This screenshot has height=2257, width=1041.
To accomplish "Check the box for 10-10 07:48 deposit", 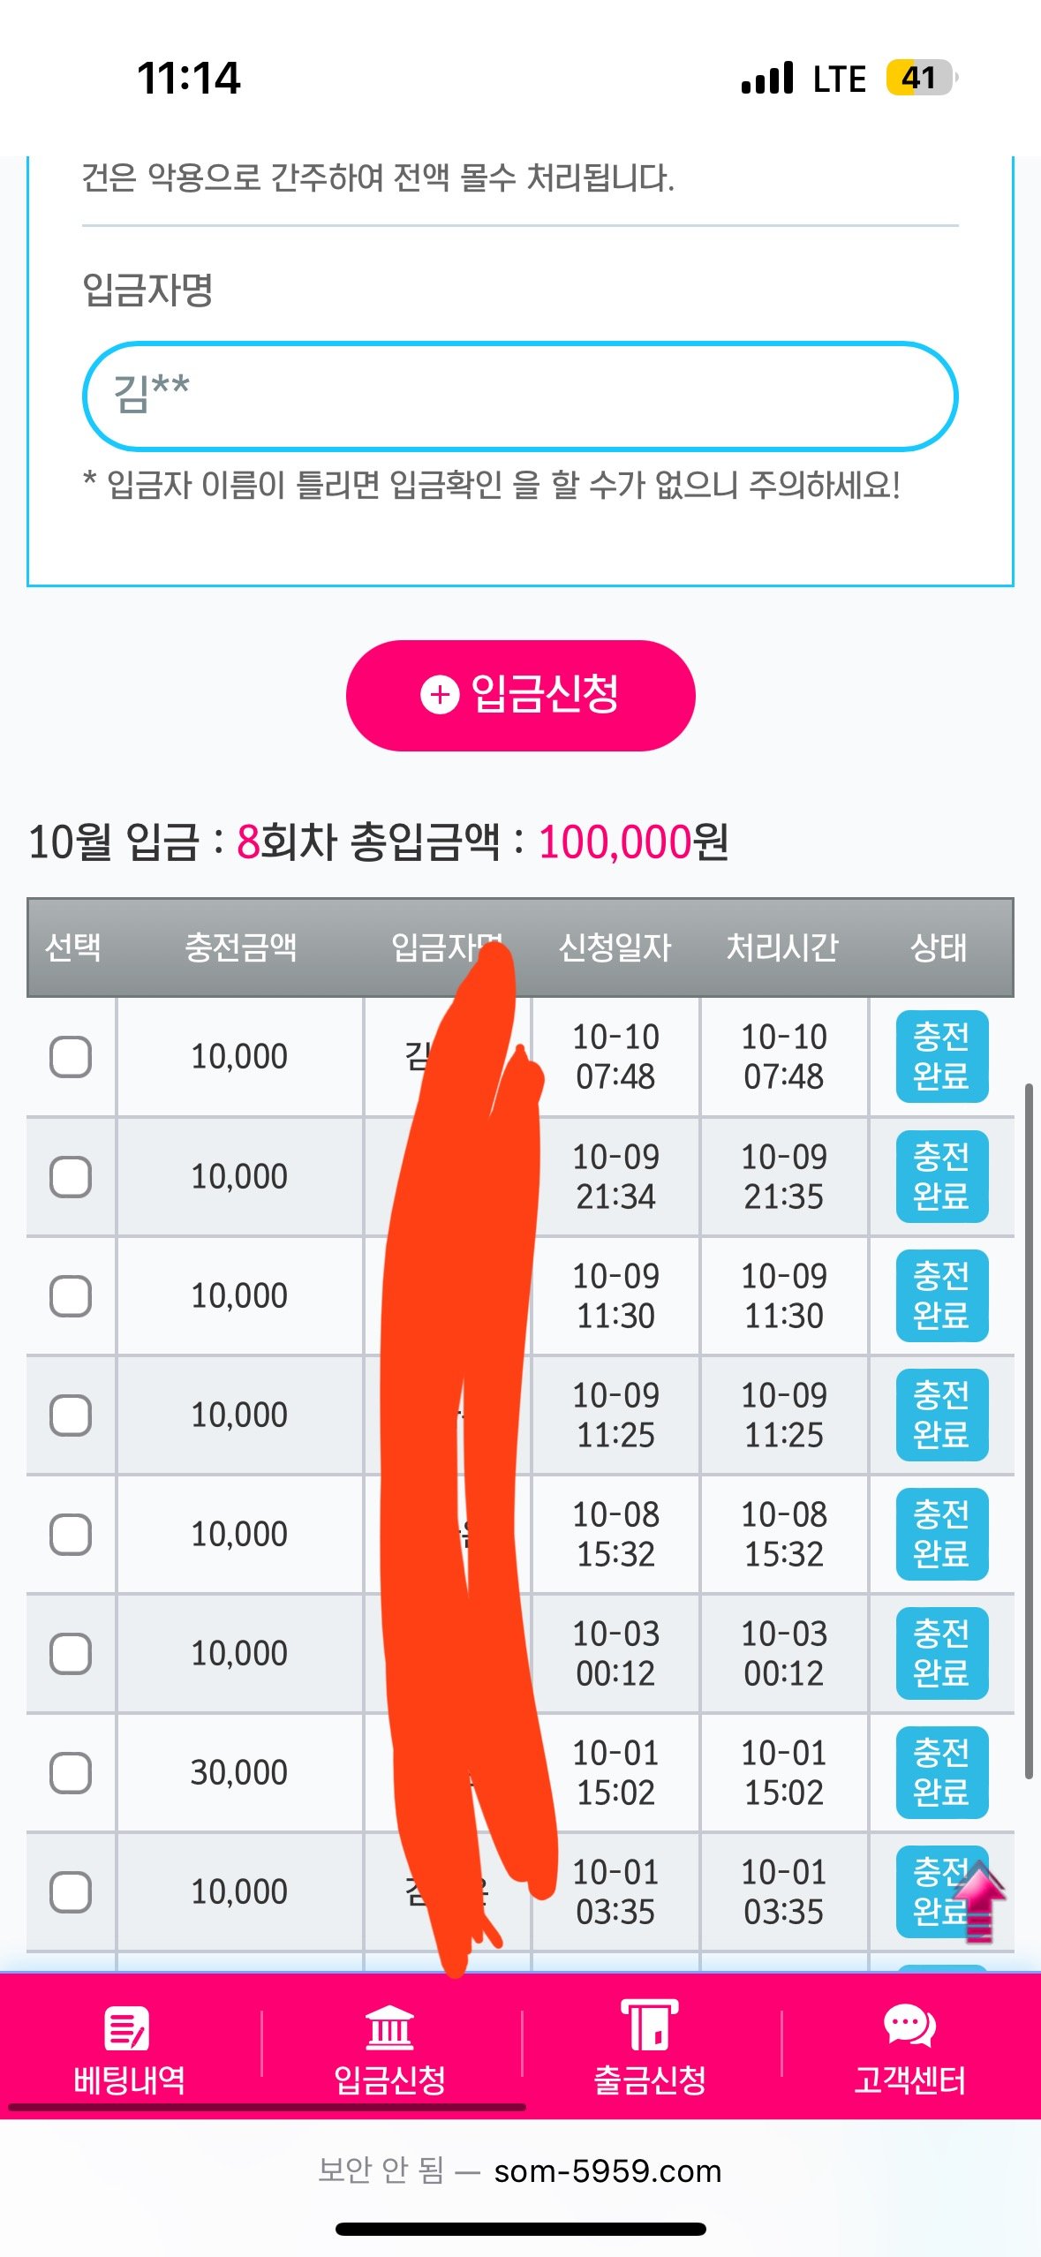I will (x=71, y=1057).
